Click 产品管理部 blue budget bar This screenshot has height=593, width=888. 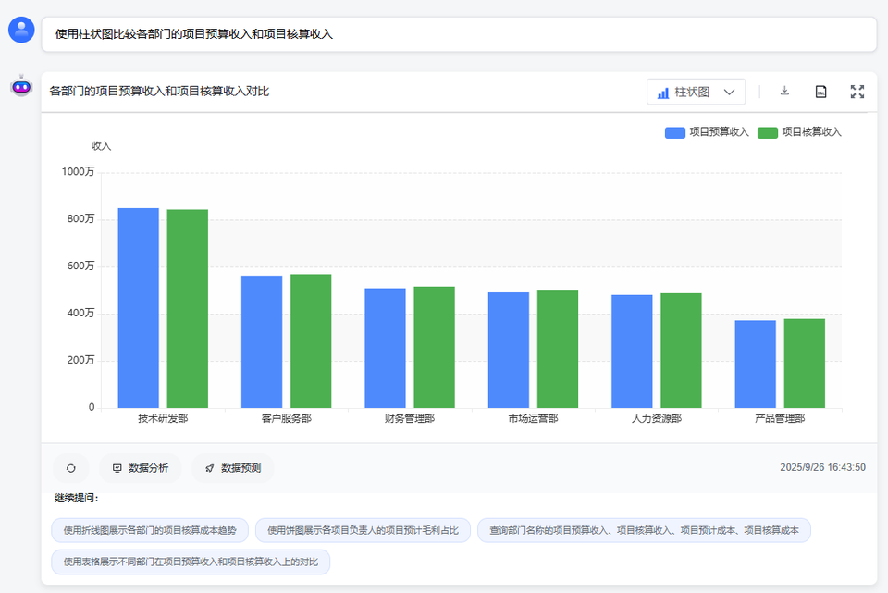click(756, 364)
